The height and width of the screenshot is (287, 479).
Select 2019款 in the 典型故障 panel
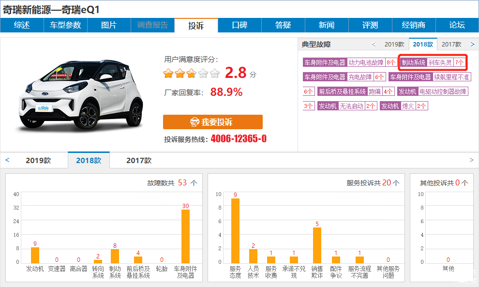tap(394, 45)
